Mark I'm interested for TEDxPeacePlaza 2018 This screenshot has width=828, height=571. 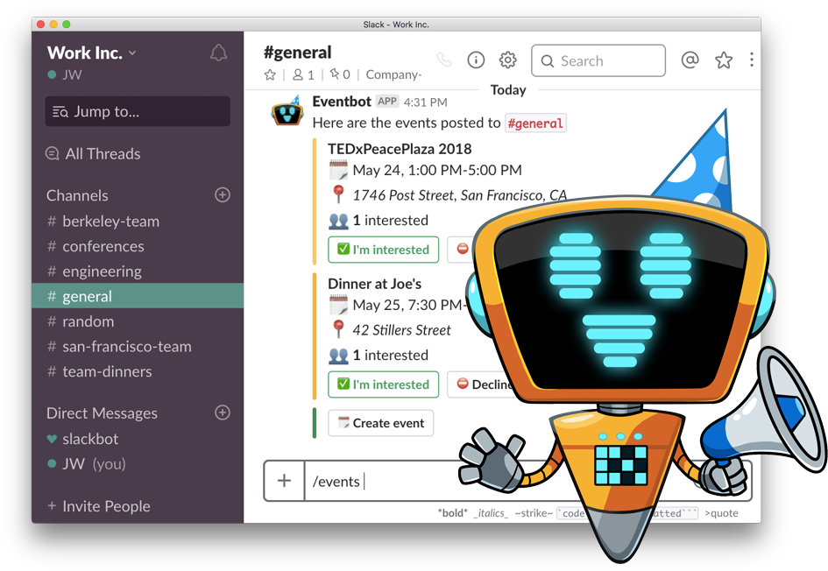pos(383,250)
